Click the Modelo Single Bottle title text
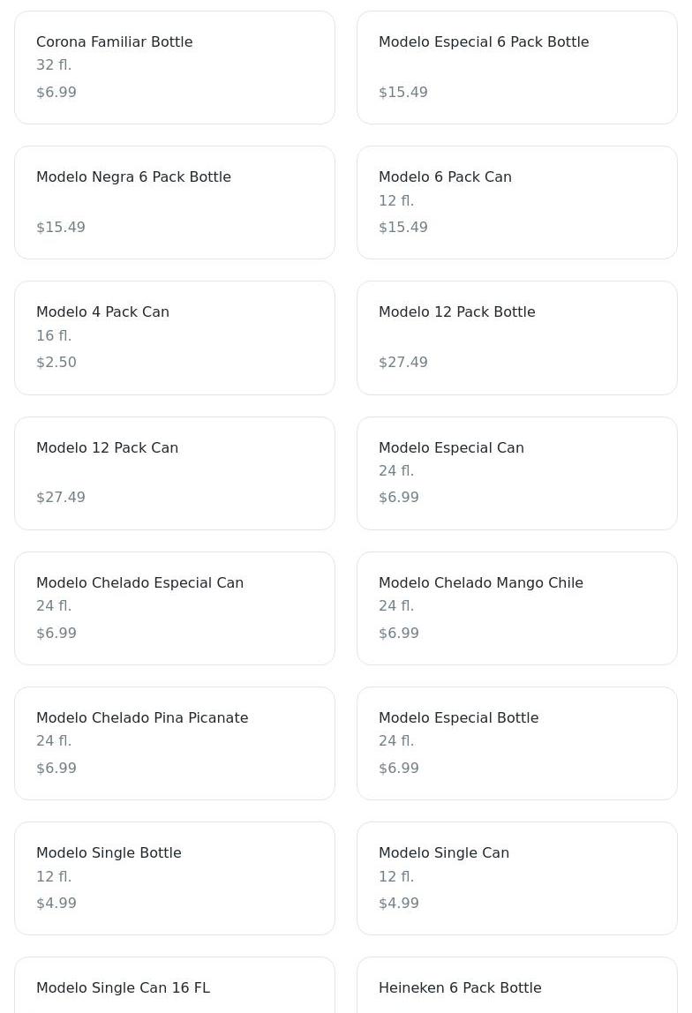Image resolution: width=692 pixels, height=1013 pixels. pos(109,852)
